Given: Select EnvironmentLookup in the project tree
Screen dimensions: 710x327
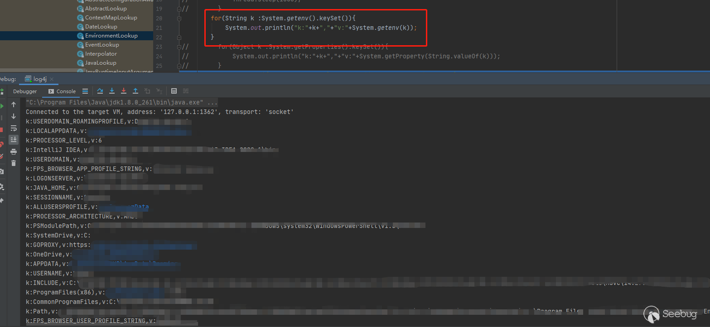Looking at the screenshot, I should point(111,36).
